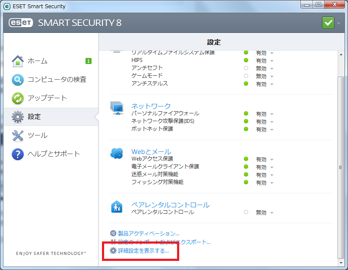
Task: Click 設定のインポートおよびエクスポート... link
Action: (x=164, y=242)
